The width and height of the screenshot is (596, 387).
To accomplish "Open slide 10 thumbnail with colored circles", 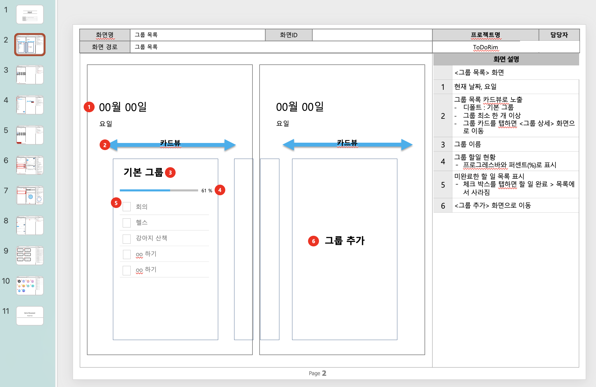I will coord(30,286).
